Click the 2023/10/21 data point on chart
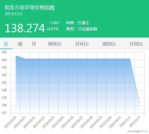 tap(25, 59)
